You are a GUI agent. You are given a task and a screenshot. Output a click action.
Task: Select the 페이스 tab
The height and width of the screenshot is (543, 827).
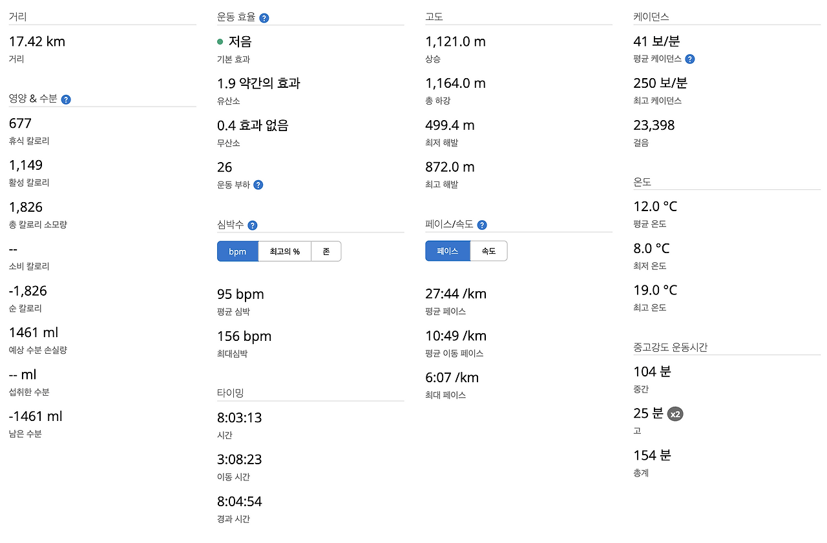point(447,251)
